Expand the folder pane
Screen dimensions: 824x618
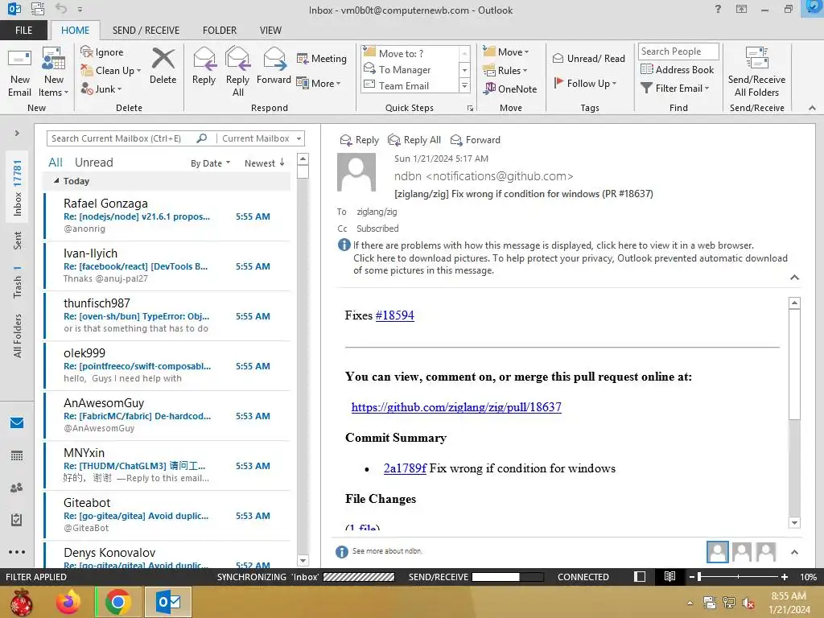pos(17,133)
